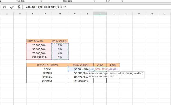Viewport: 171px width, 105px height.
Task: Select column E header
Action: coord(33,14)
